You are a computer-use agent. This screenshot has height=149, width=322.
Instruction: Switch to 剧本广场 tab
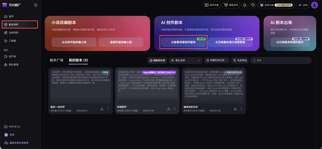(x=56, y=60)
